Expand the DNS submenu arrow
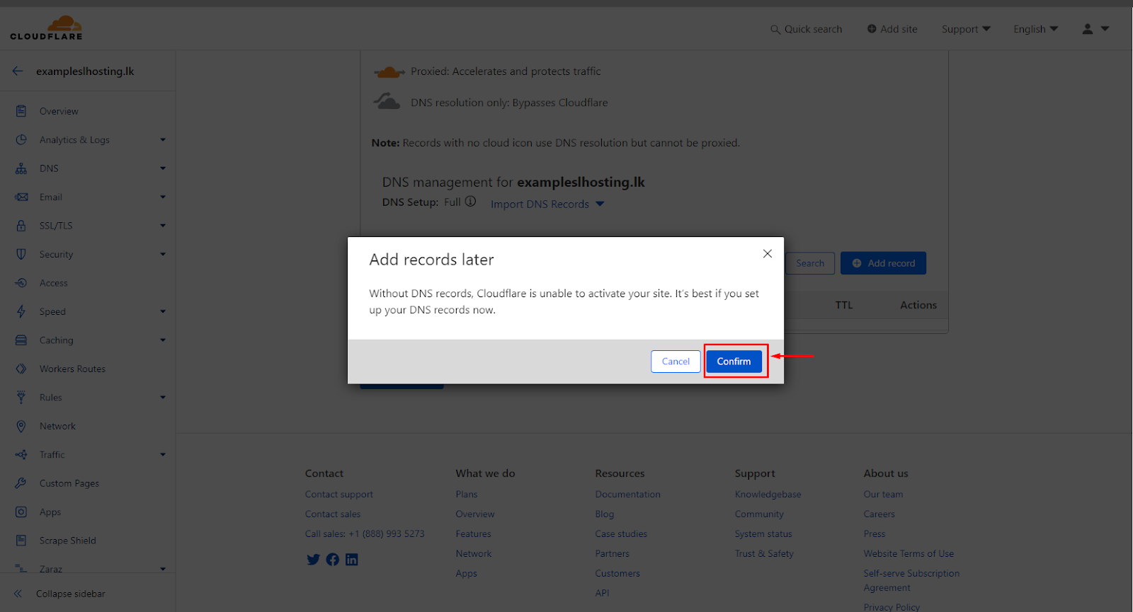 point(163,168)
